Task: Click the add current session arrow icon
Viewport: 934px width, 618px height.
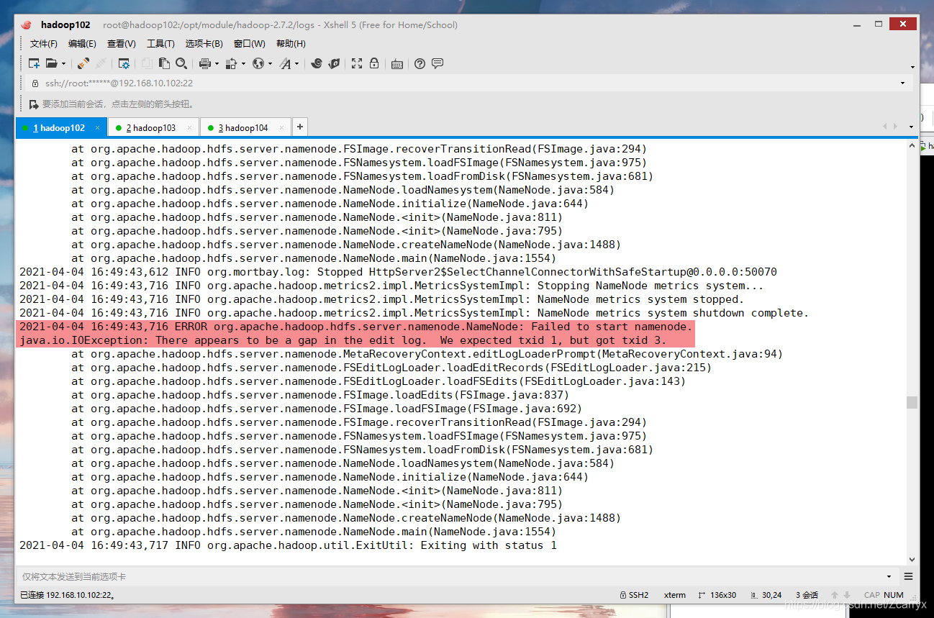Action: pos(34,104)
